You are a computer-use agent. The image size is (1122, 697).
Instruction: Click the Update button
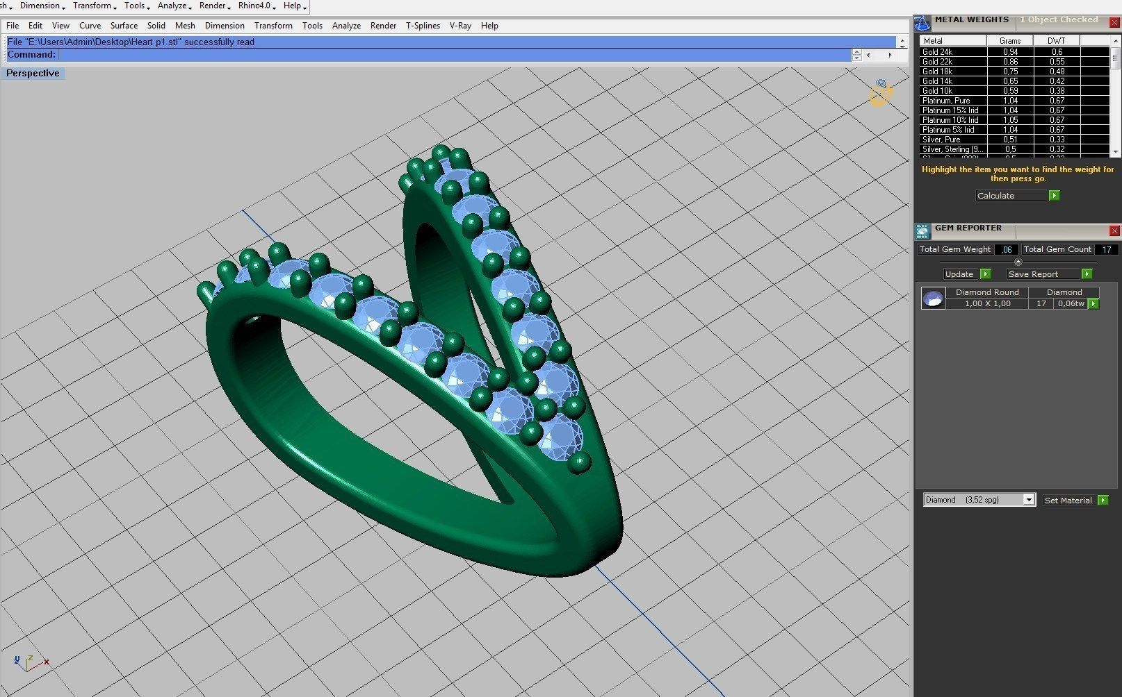(961, 274)
